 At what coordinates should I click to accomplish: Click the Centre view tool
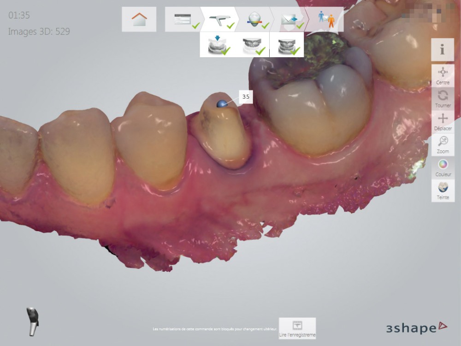point(443,76)
